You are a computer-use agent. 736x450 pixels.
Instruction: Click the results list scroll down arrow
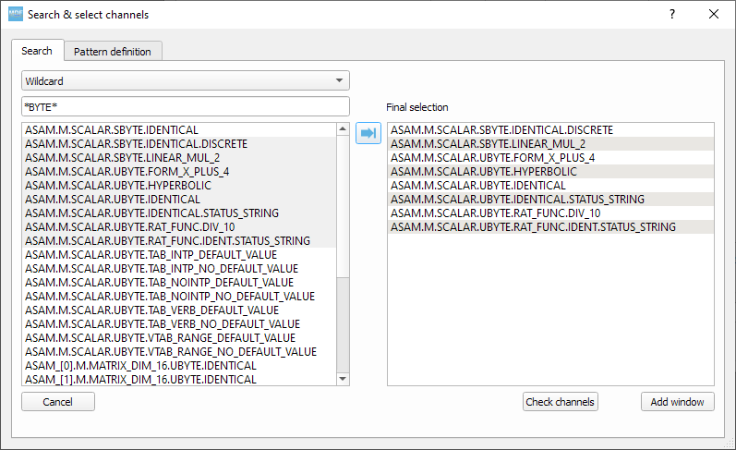coord(344,379)
